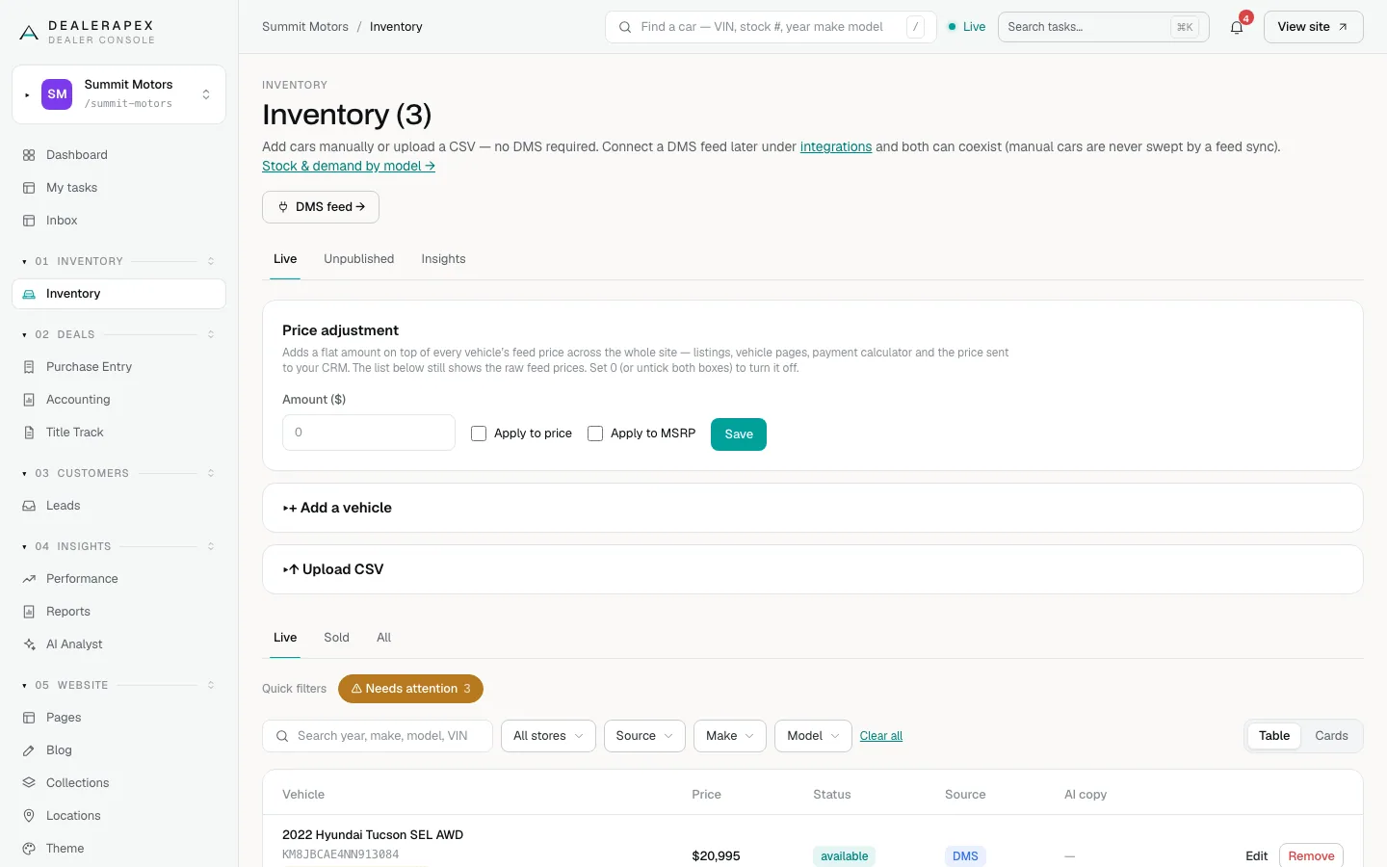Switch to the Unpublished tab
This screenshot has height=867, width=1387.
pyautogui.click(x=358, y=259)
